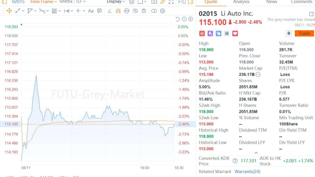315x177 pixels.
Task: Toggle the magnet snap mode
Action: 118,11
